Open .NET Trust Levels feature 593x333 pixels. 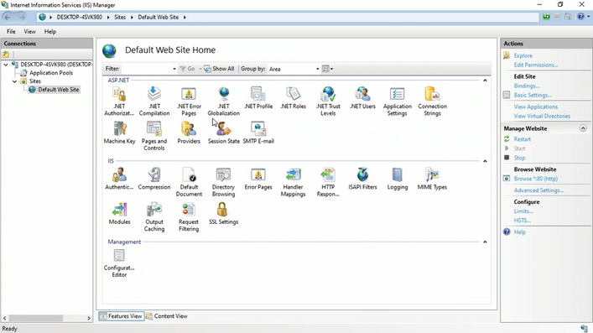click(328, 101)
